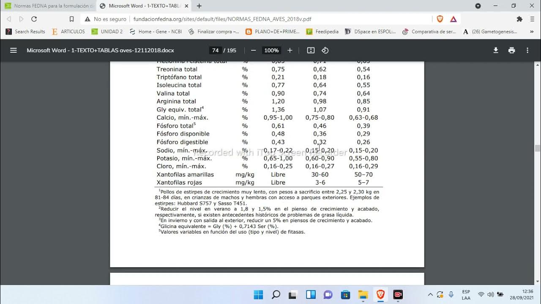Show hidden system tray icons

click(430, 294)
